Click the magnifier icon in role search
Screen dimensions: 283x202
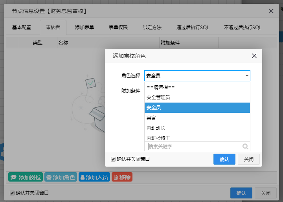coord(245,147)
